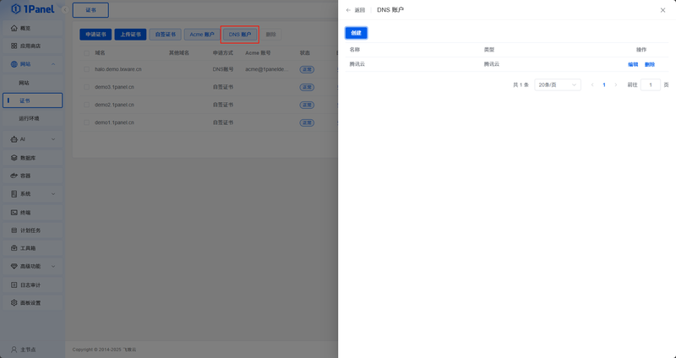Open the 终端 terminal page

(x=33, y=213)
